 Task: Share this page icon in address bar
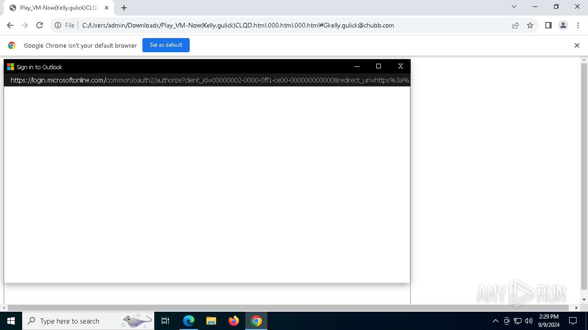(x=515, y=25)
